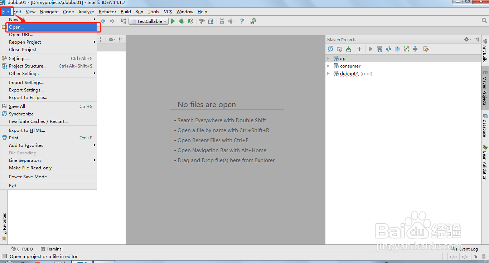This screenshot has height=263, width=489.
Task: Select Close Project menu item
Action: (49, 50)
